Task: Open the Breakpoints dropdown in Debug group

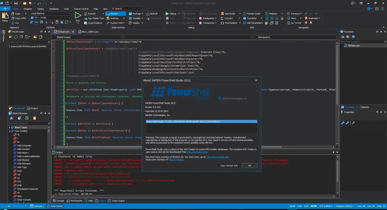Action: click(208, 18)
